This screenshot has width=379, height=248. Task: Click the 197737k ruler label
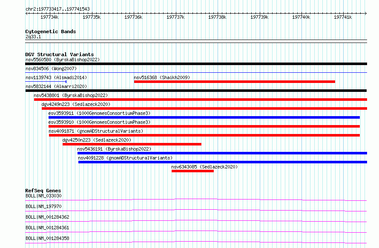click(175, 17)
